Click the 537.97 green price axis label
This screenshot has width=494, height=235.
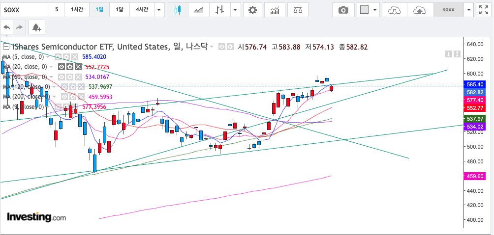[474, 119]
